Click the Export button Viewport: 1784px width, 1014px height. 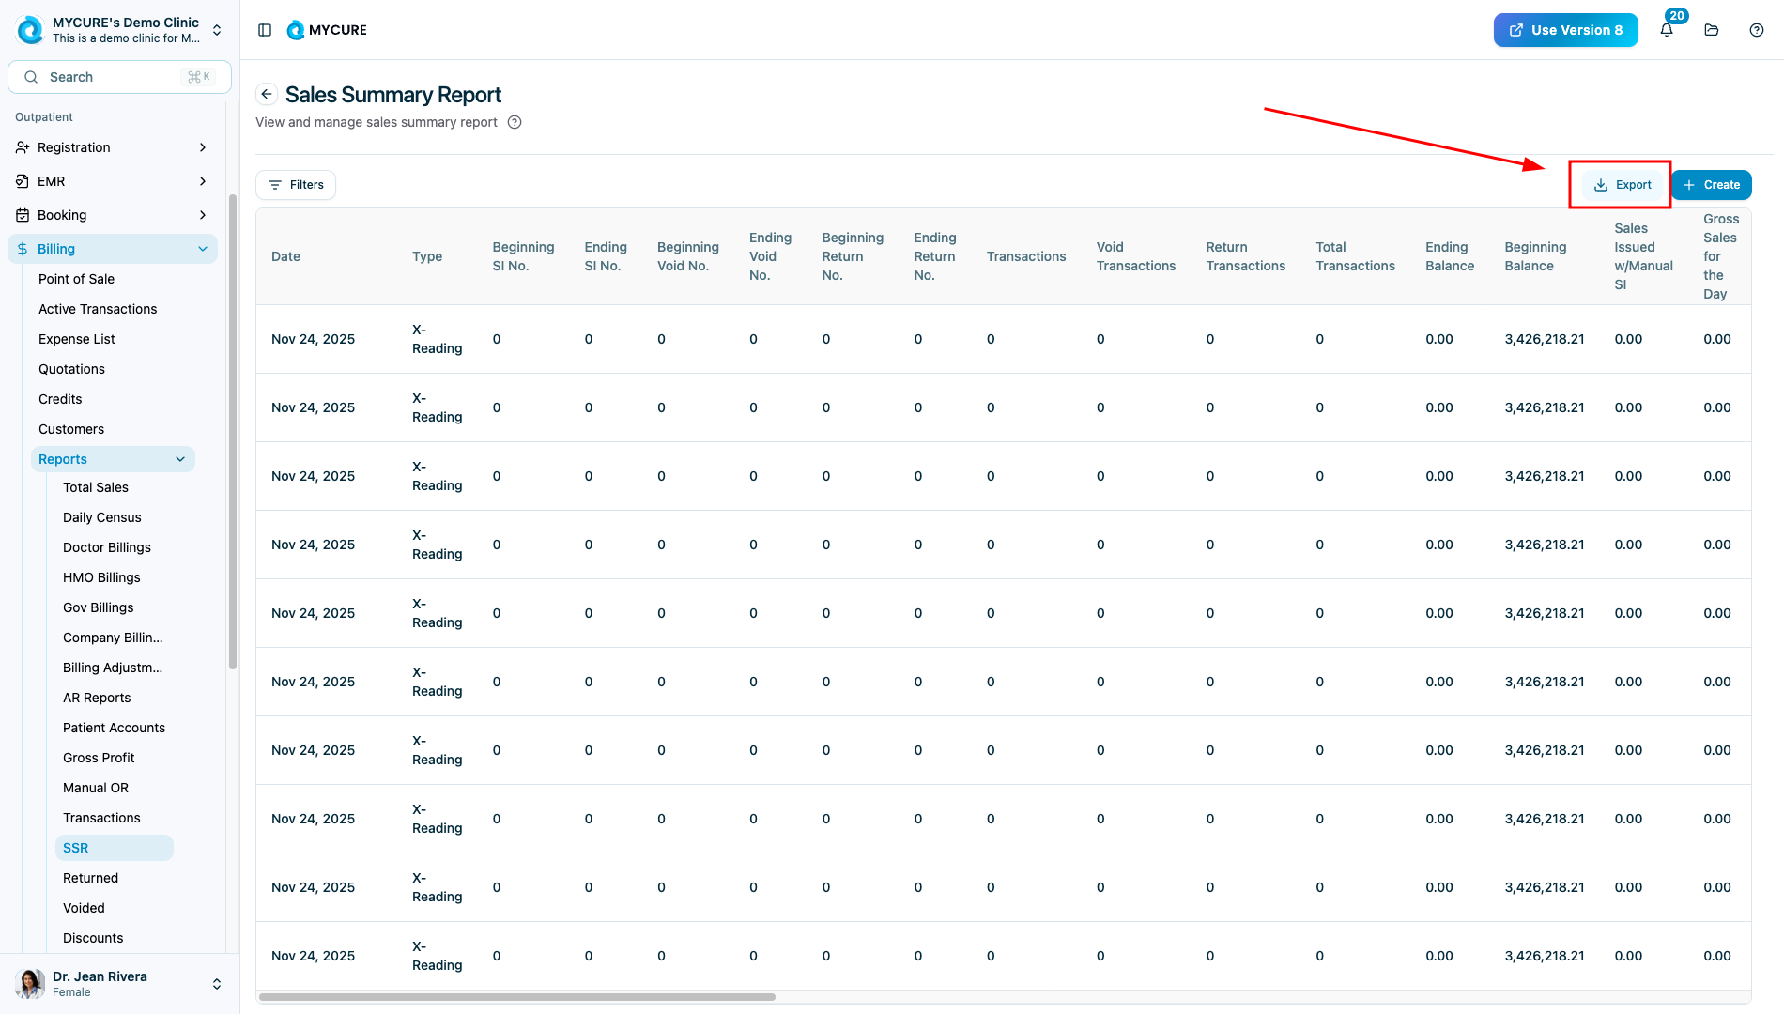click(x=1623, y=185)
